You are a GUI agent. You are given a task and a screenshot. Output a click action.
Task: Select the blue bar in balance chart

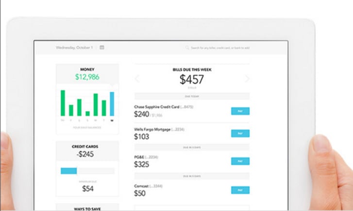[112, 104]
